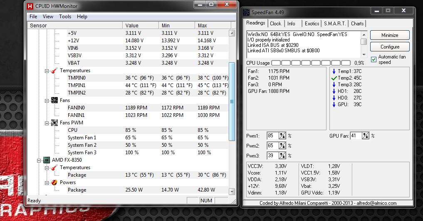
Task: Adjust the Pwm3 spinner arrows
Action: [282, 155]
